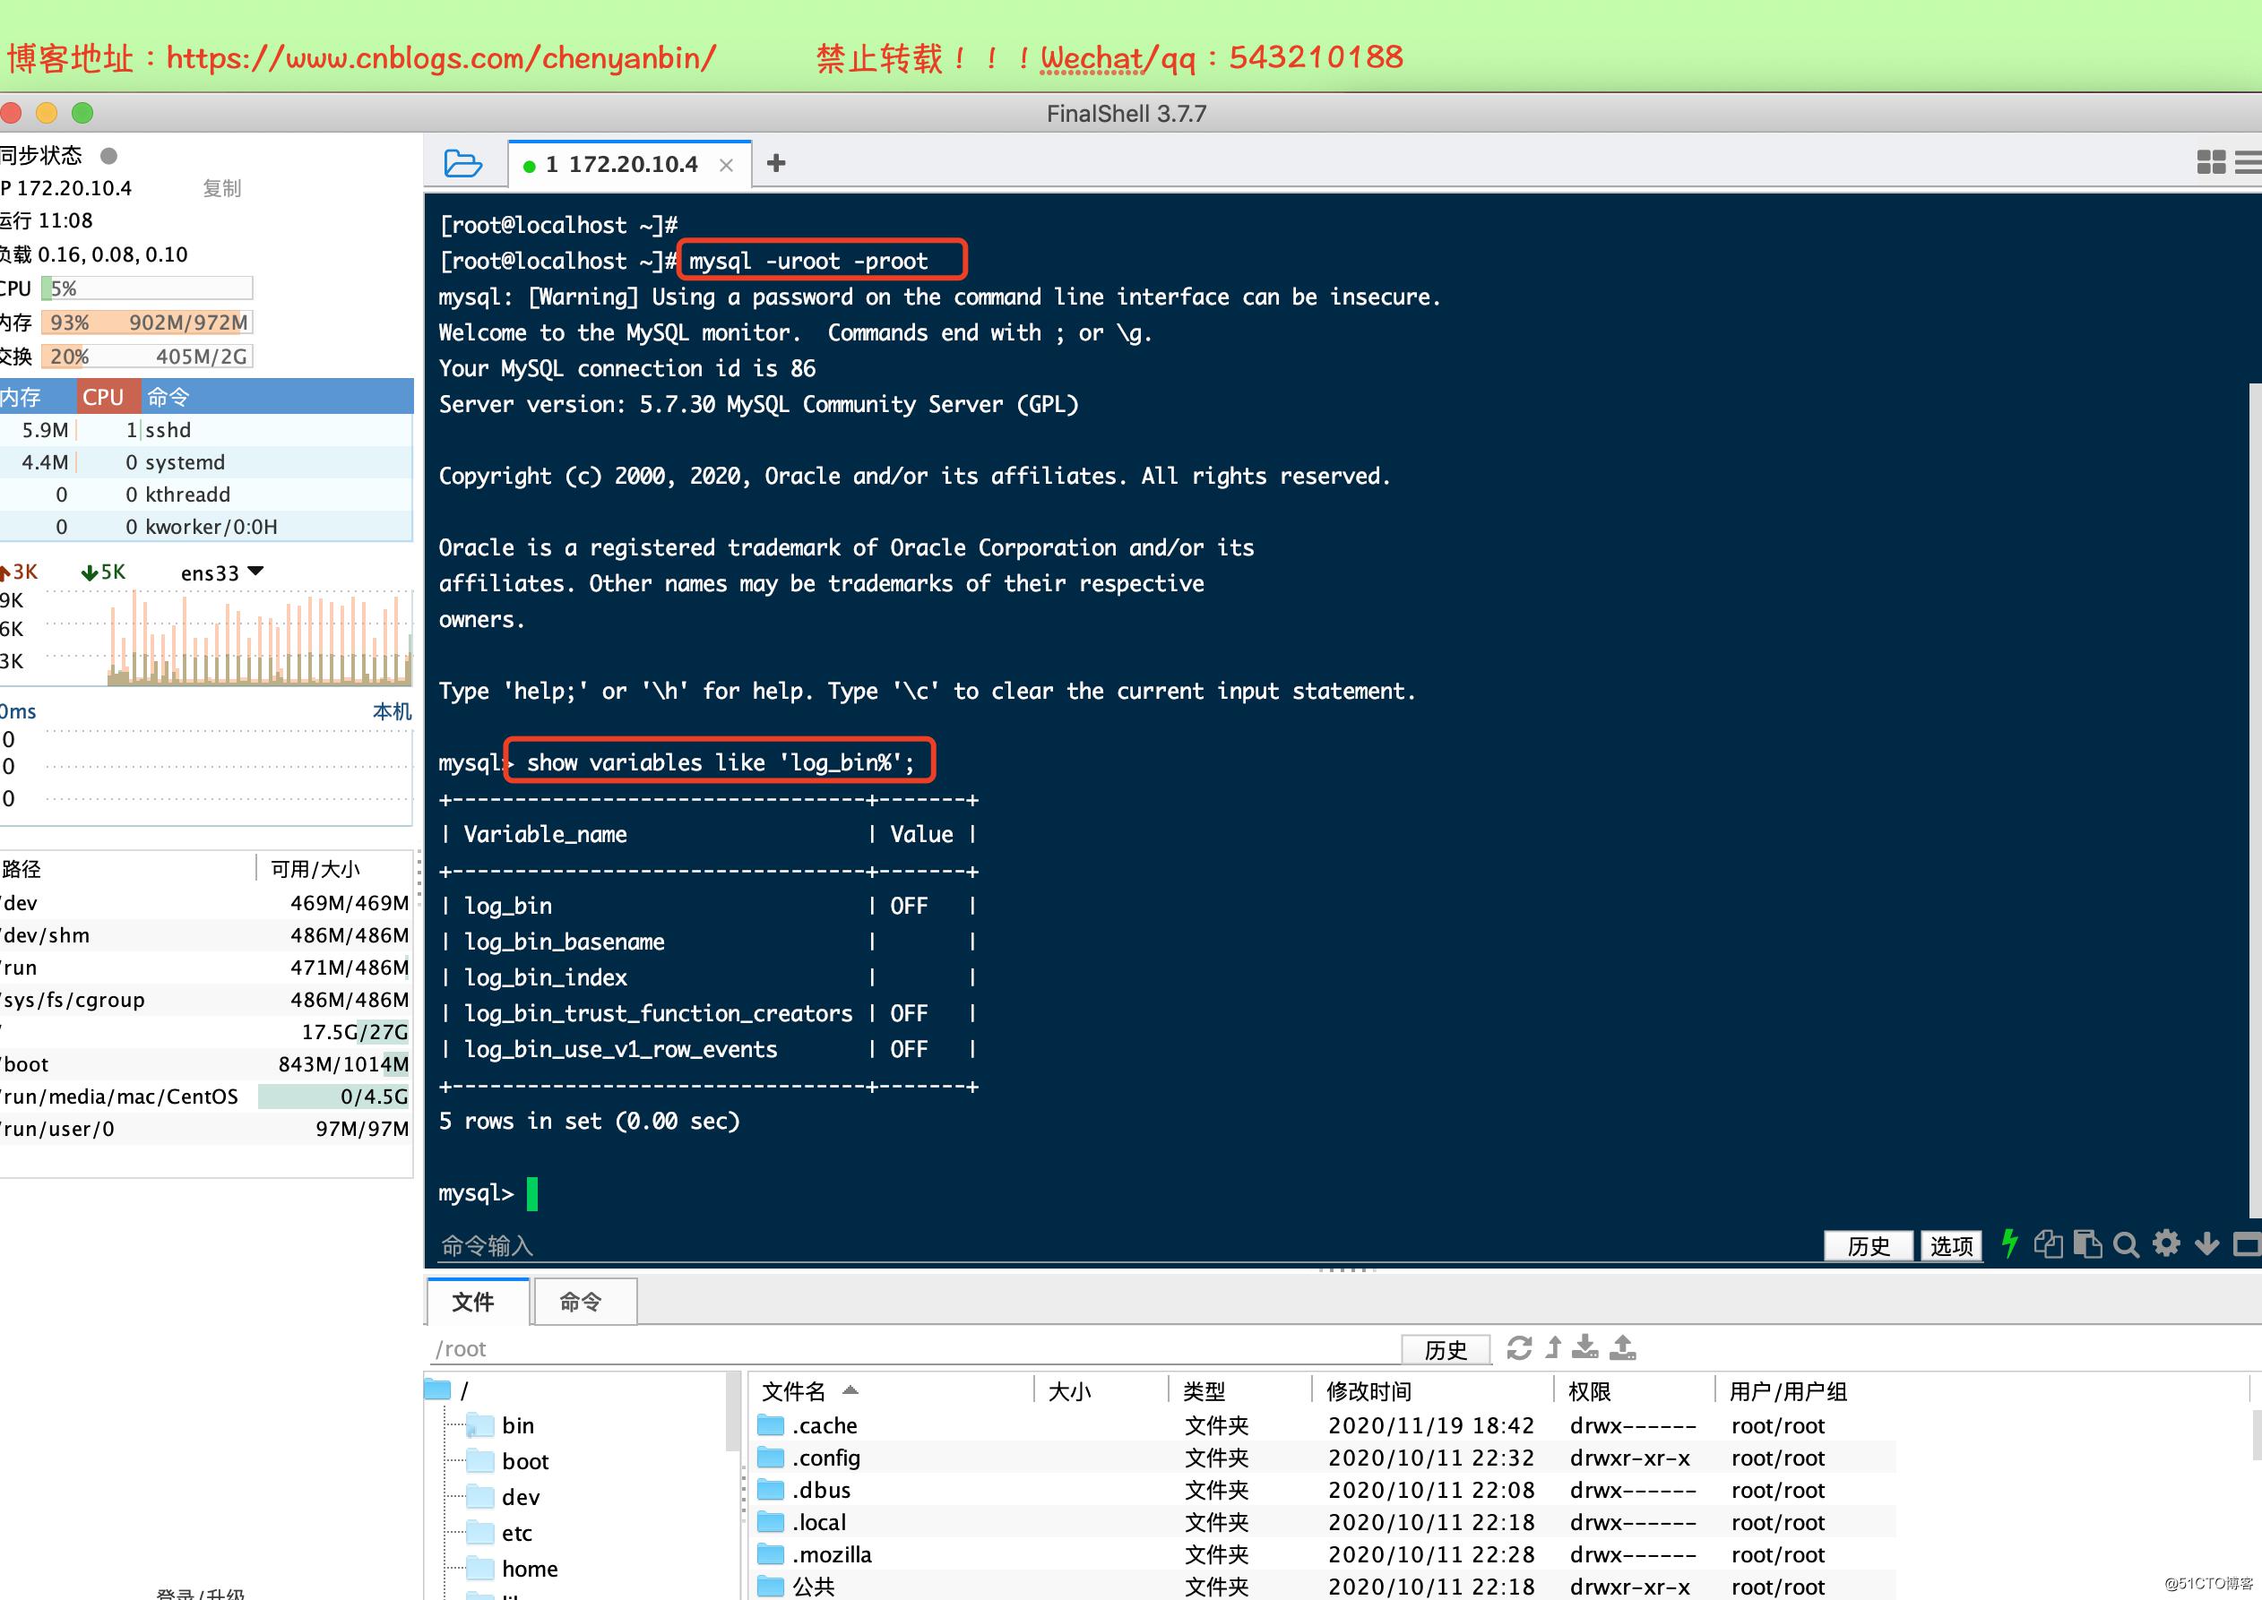Go to parent directory arrow icon

pos(1553,1347)
